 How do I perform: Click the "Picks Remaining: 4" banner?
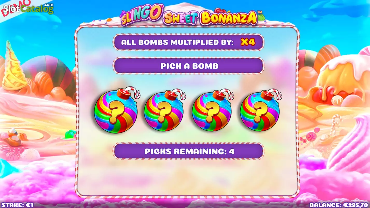pos(189,151)
